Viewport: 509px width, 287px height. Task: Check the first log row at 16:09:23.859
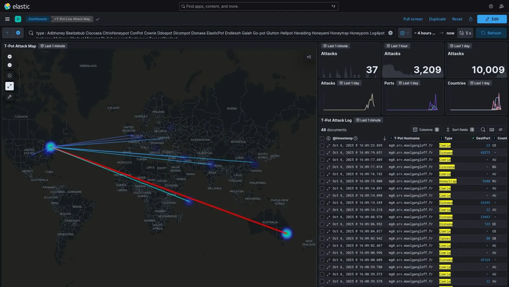[x=322, y=145]
